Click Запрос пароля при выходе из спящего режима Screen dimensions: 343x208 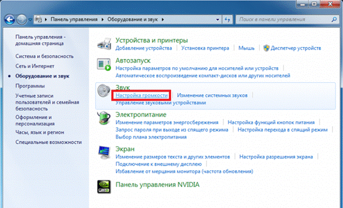click(x=172, y=130)
